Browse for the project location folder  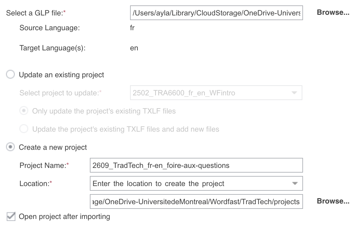click(333, 201)
